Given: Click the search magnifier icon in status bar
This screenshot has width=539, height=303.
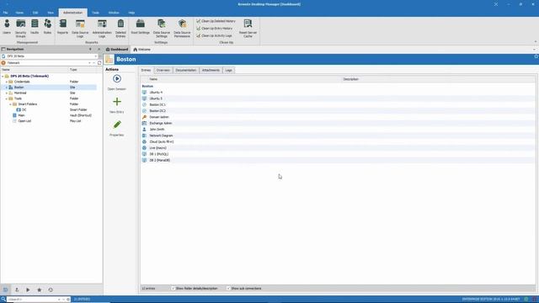Looking at the screenshot, I should [3, 300].
